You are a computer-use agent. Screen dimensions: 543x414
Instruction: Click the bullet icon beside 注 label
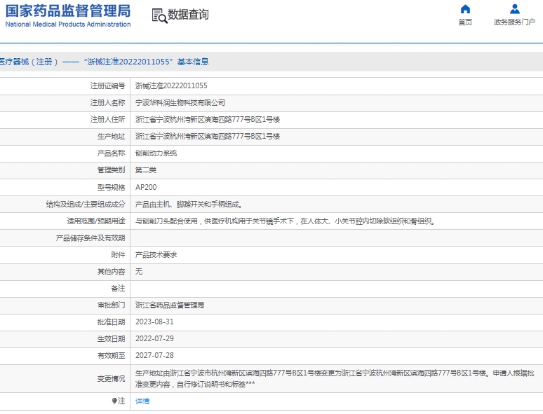click(x=114, y=401)
